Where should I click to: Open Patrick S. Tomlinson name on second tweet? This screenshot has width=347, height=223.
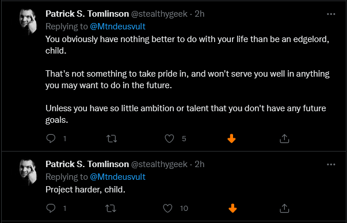[87, 164]
